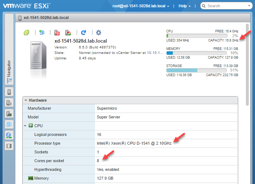Open the Help dropdown menu

(184, 6)
